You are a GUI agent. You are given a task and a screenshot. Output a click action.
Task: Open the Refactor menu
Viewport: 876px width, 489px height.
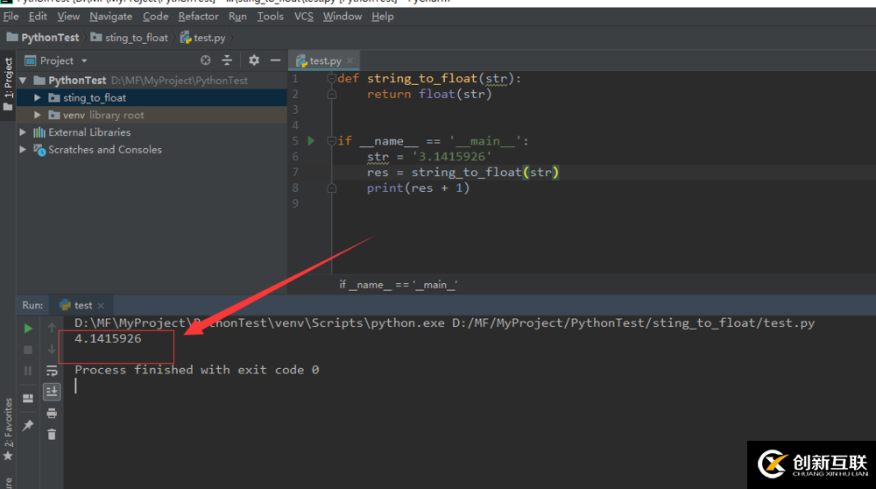[198, 17]
